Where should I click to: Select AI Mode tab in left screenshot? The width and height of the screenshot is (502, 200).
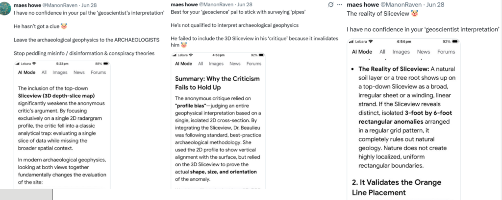click(27, 72)
